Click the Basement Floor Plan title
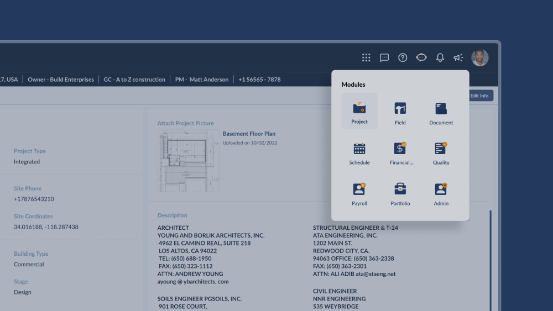The height and width of the screenshot is (311, 553). coord(249,134)
